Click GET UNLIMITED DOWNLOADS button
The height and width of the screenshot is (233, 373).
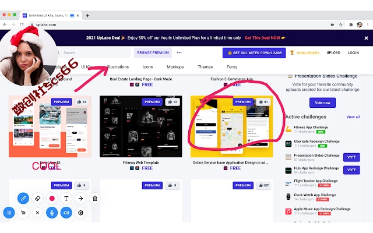[254, 53]
